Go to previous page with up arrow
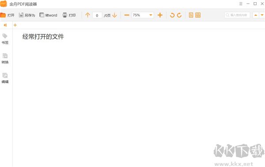Viewport: 265px width, 167px height. (x=87, y=15)
